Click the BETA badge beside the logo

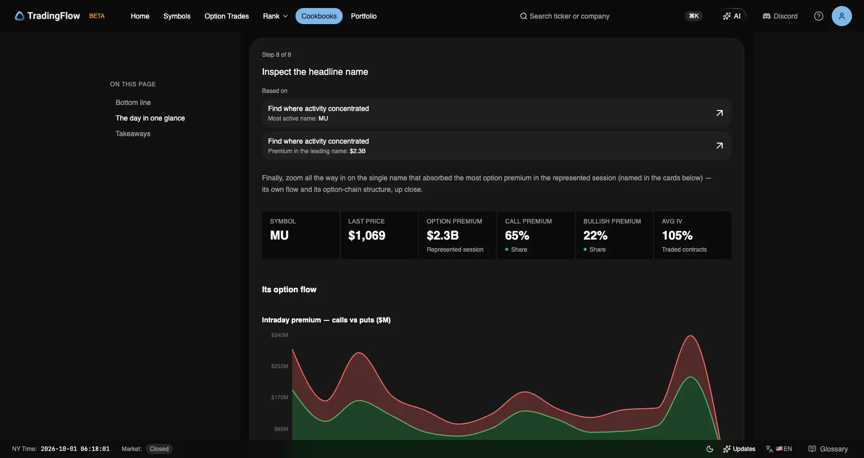coord(97,16)
